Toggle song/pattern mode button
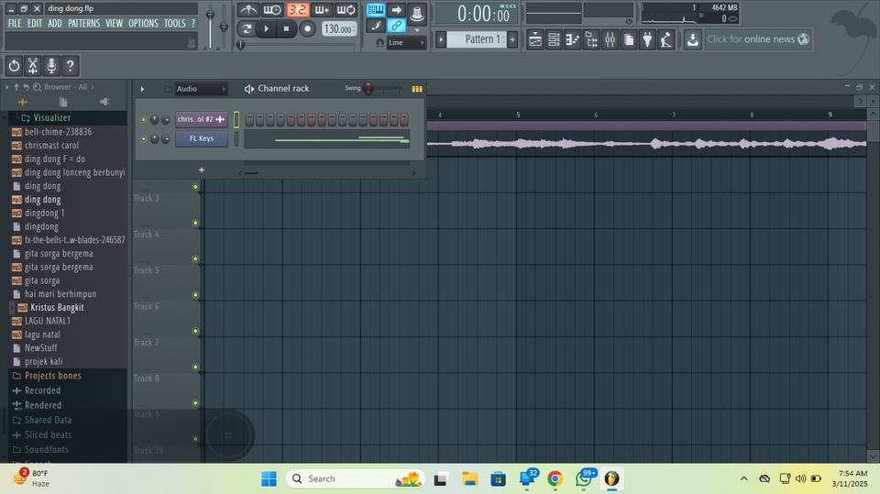This screenshot has width=880, height=494. [x=246, y=28]
